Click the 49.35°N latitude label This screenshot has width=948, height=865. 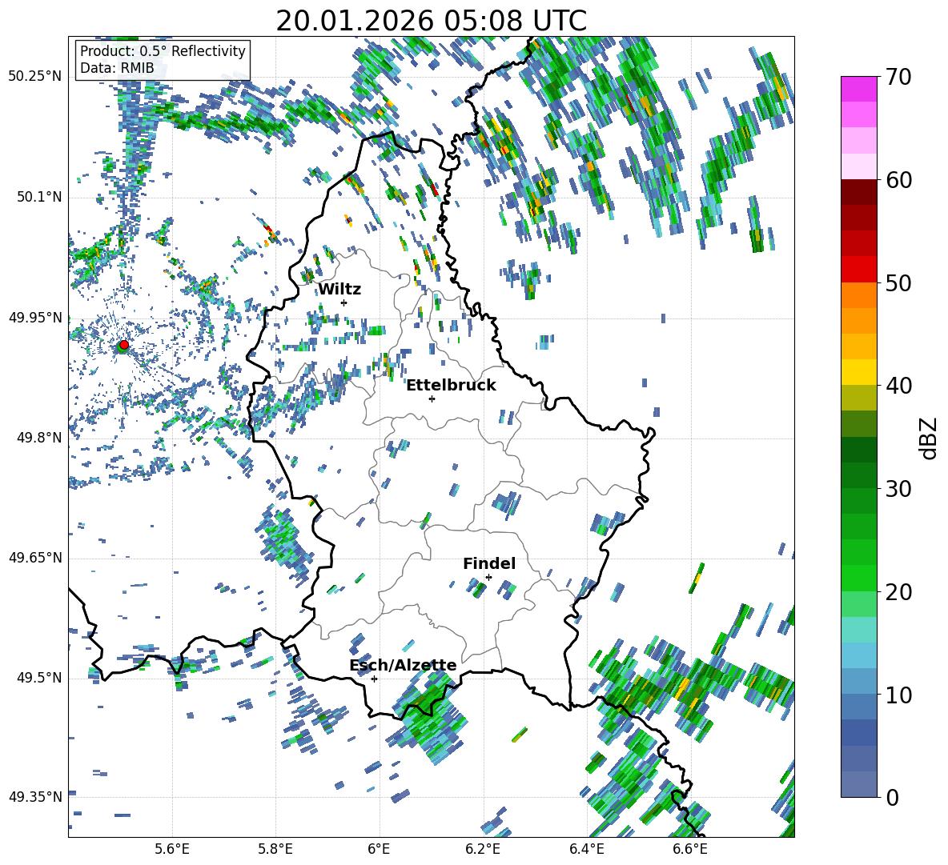[35, 797]
